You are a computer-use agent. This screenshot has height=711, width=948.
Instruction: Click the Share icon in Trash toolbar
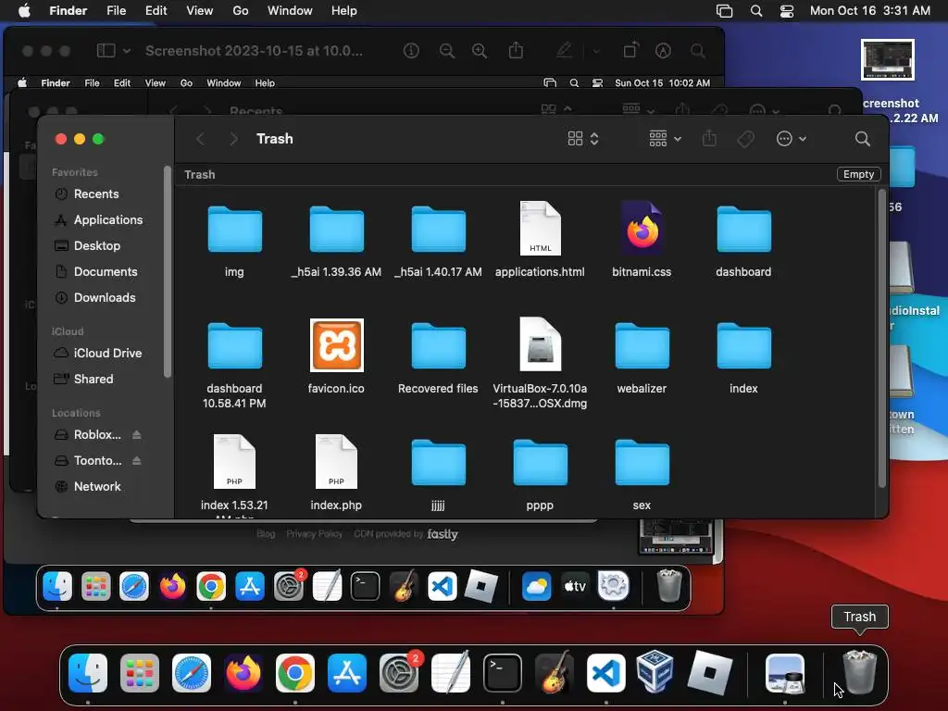pyautogui.click(x=709, y=139)
